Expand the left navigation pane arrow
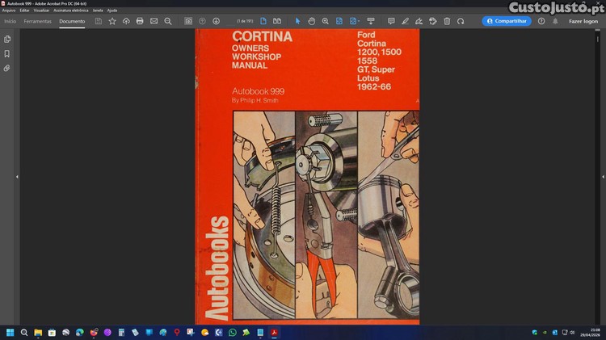 17,176
